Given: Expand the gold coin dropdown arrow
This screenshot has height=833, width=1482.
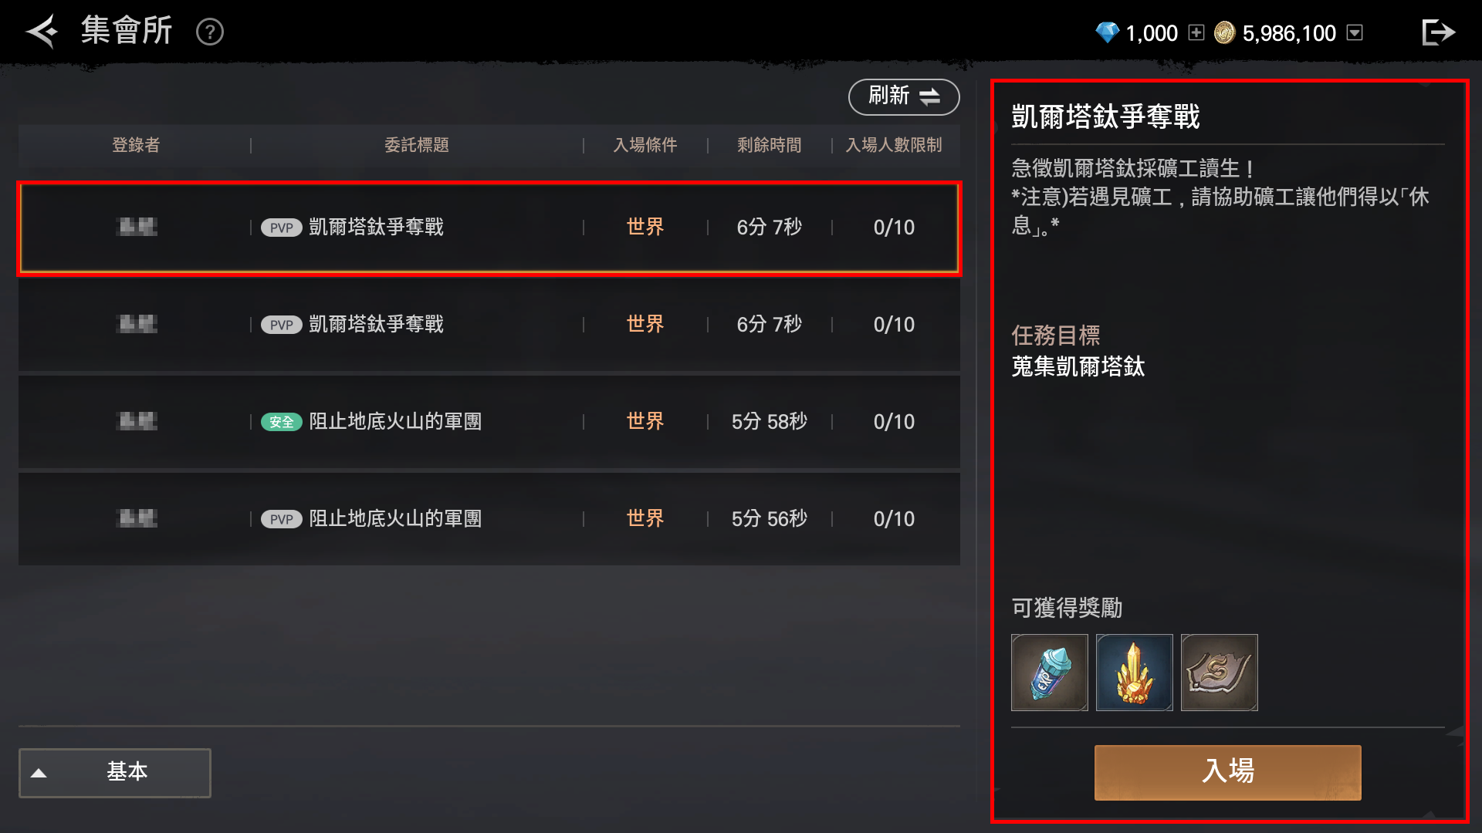Looking at the screenshot, I should [1355, 32].
